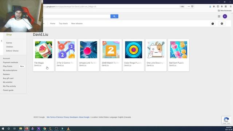Open Account in the sidebar
The width and height of the screenshot is (233, 131).
click(7, 59)
